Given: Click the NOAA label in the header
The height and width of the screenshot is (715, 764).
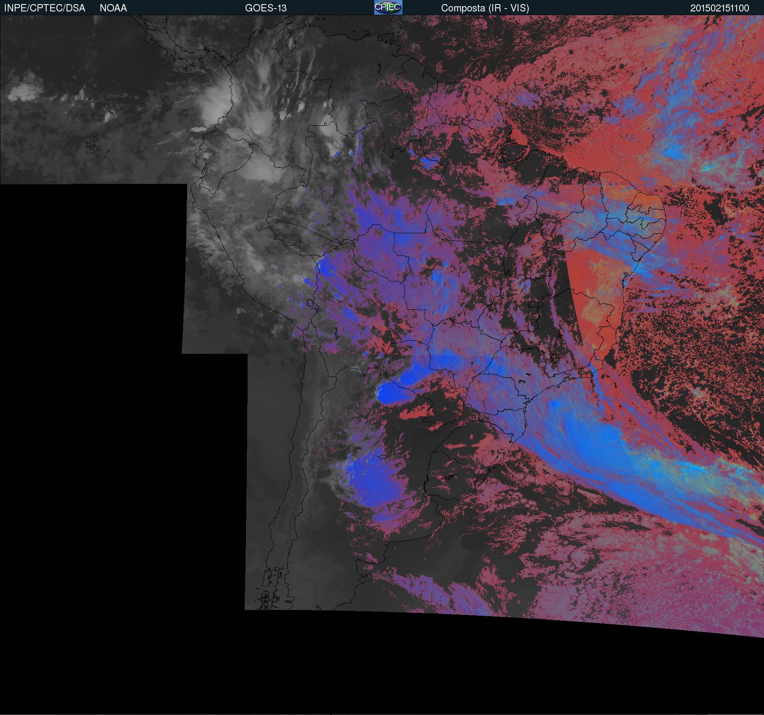Looking at the screenshot, I should point(113,8).
